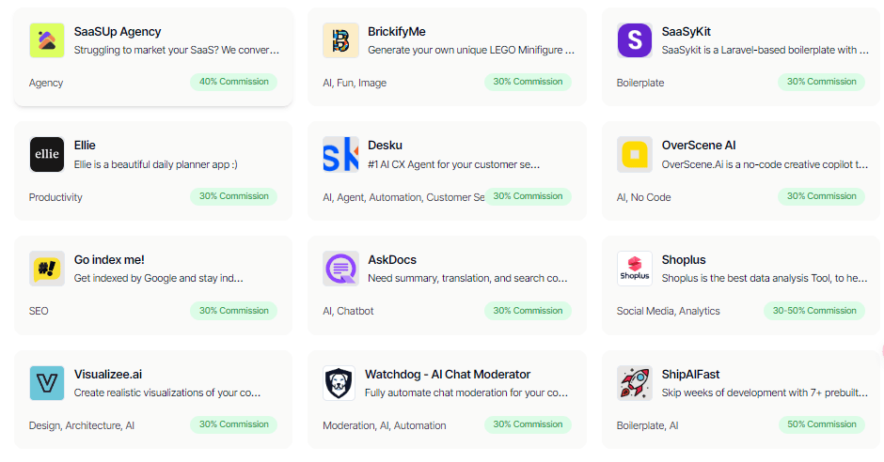Select the Productivity category tag under Ellie
This screenshot has width=884, height=462.
coord(55,197)
